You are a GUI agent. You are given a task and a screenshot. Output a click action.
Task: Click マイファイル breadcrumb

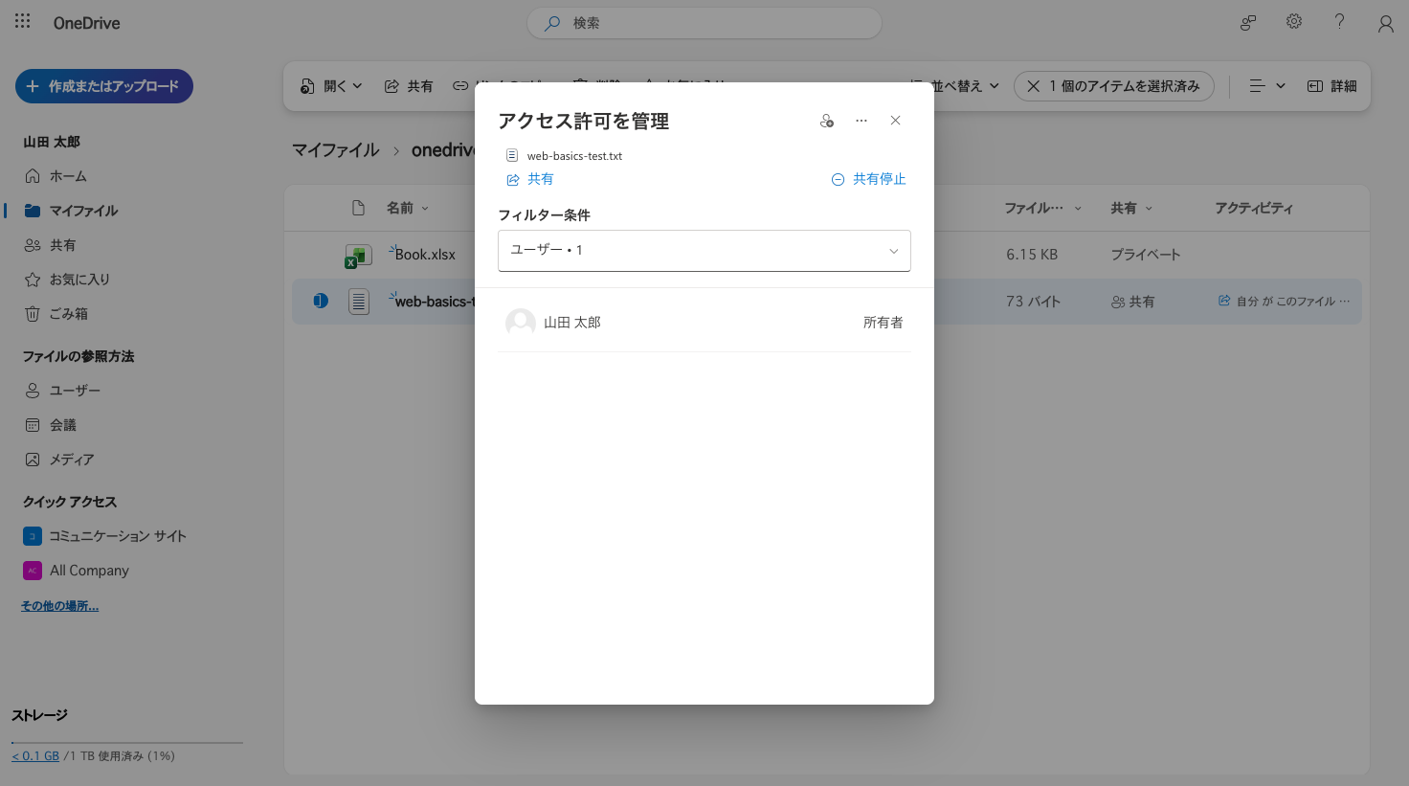(x=335, y=150)
